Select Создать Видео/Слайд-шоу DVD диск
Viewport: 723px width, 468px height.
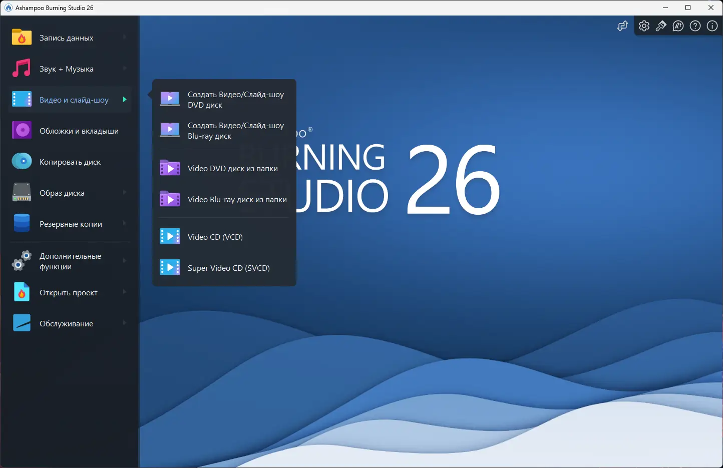[224, 100]
